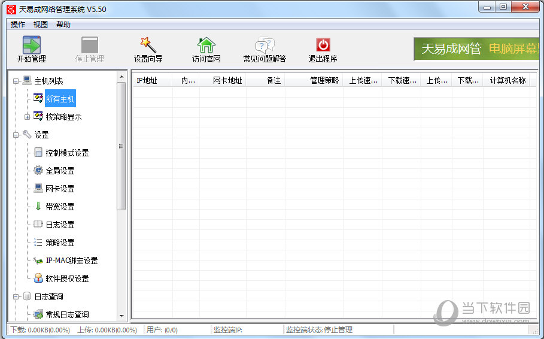This screenshot has height=339, width=544.
Task: Click the tree panel scroll up arrow
Action: point(121,77)
